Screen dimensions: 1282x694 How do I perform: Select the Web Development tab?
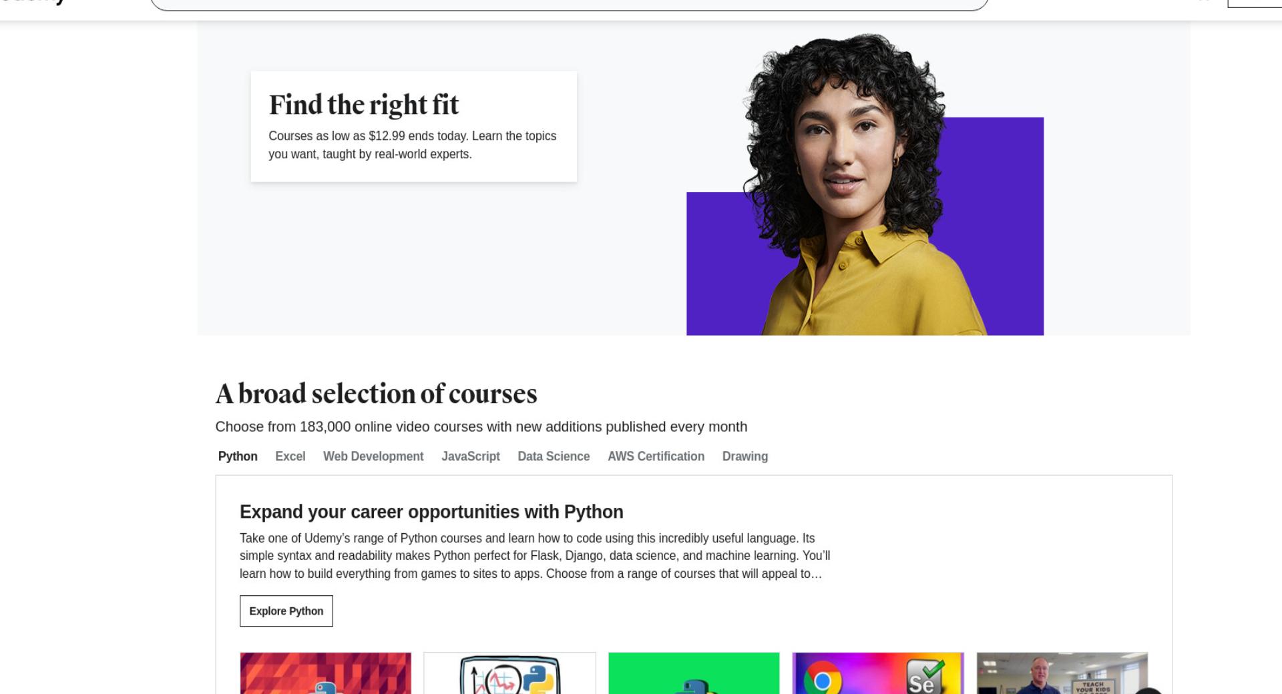(x=373, y=456)
